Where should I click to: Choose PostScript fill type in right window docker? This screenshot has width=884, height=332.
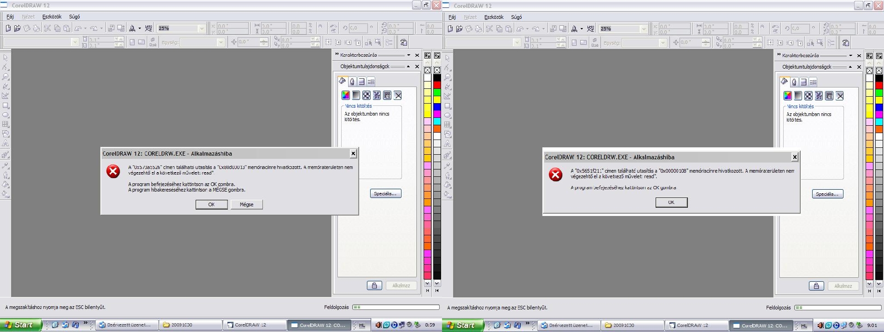coord(829,96)
